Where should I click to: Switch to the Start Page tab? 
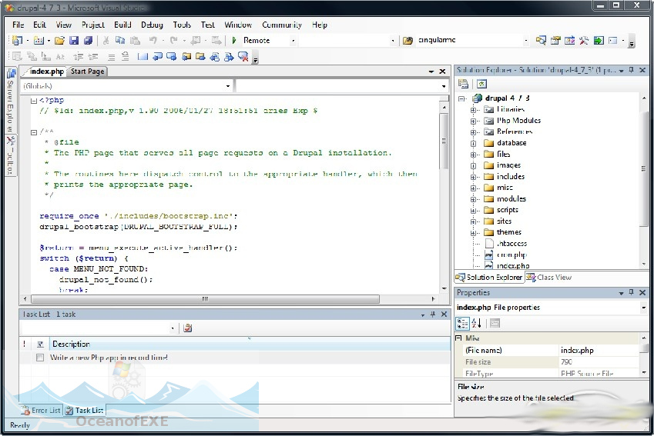(87, 72)
